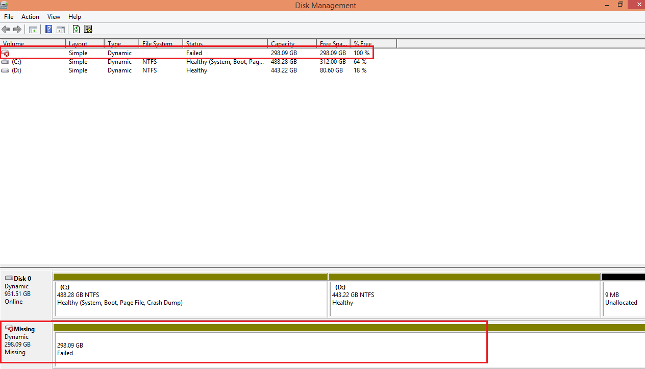Image resolution: width=645 pixels, height=369 pixels.
Task: Click the green Refresh toolbar icon
Action: click(x=76, y=29)
